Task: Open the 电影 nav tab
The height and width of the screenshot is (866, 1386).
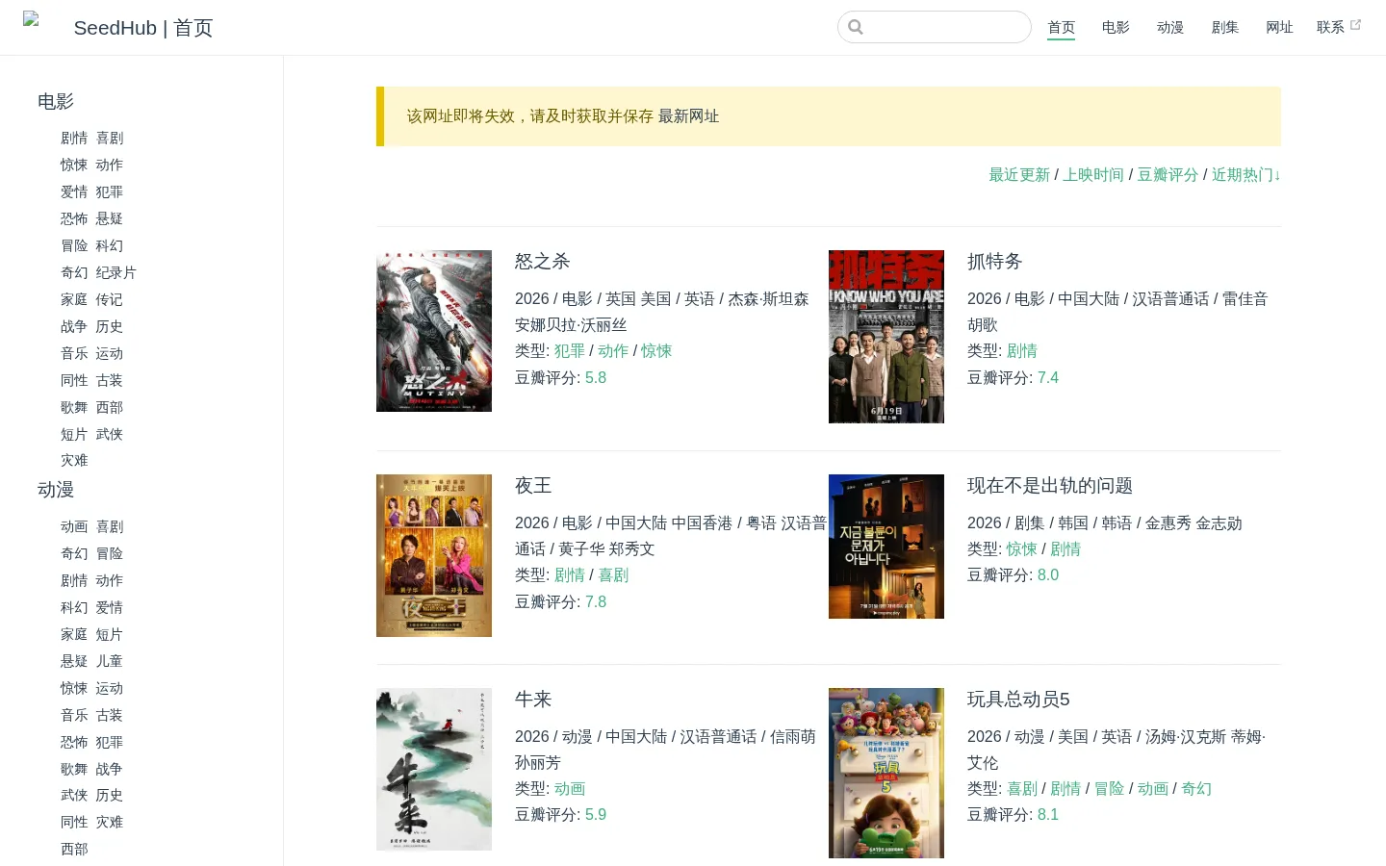Action: coord(1116,27)
